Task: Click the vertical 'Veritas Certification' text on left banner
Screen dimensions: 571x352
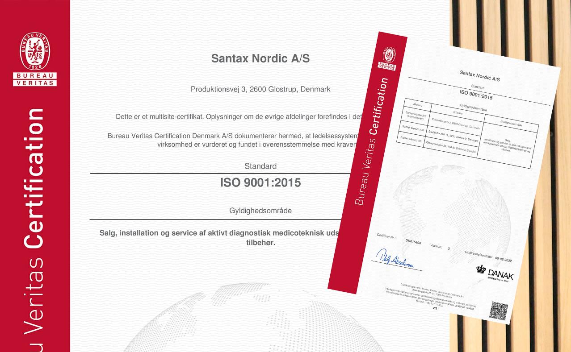Action: pyautogui.click(x=35, y=223)
